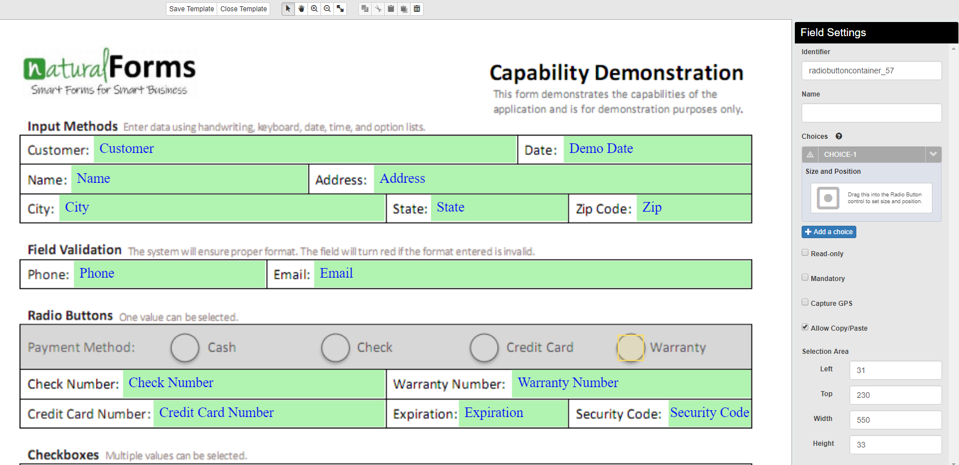The image size is (959, 465).
Task: Click Close Template
Action: [x=244, y=9]
